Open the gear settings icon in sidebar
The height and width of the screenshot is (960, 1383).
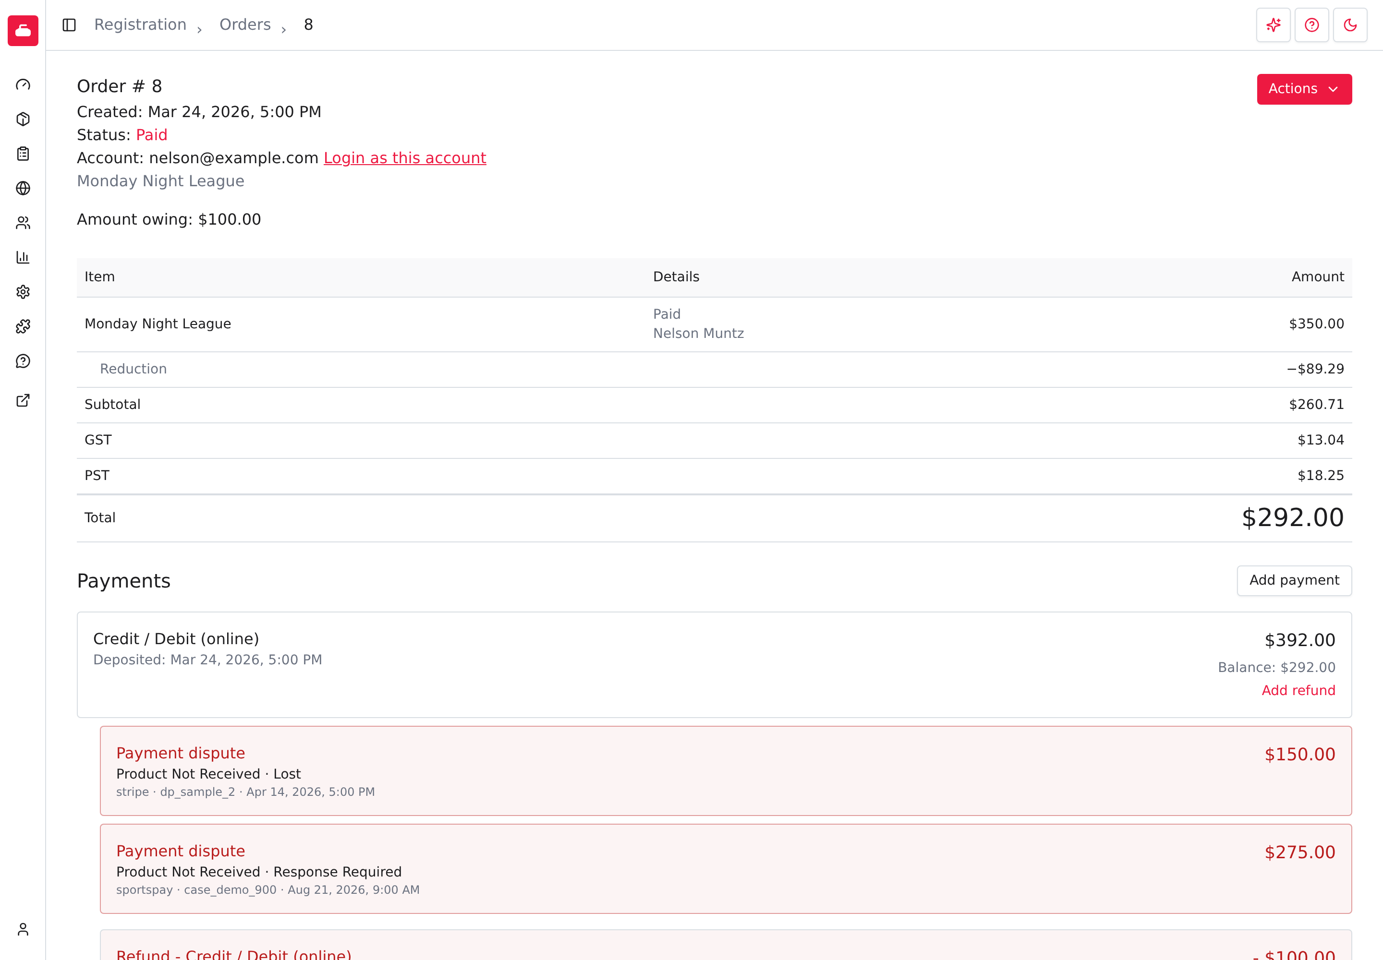[23, 292]
